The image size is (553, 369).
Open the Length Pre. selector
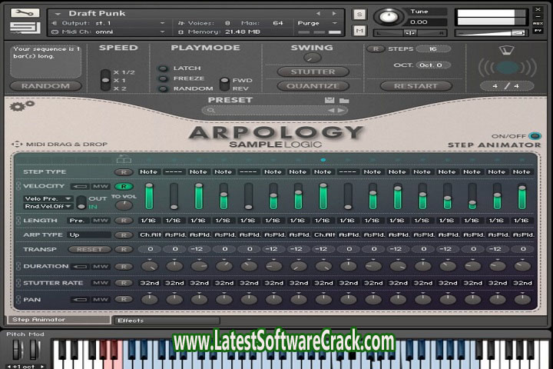(x=78, y=221)
